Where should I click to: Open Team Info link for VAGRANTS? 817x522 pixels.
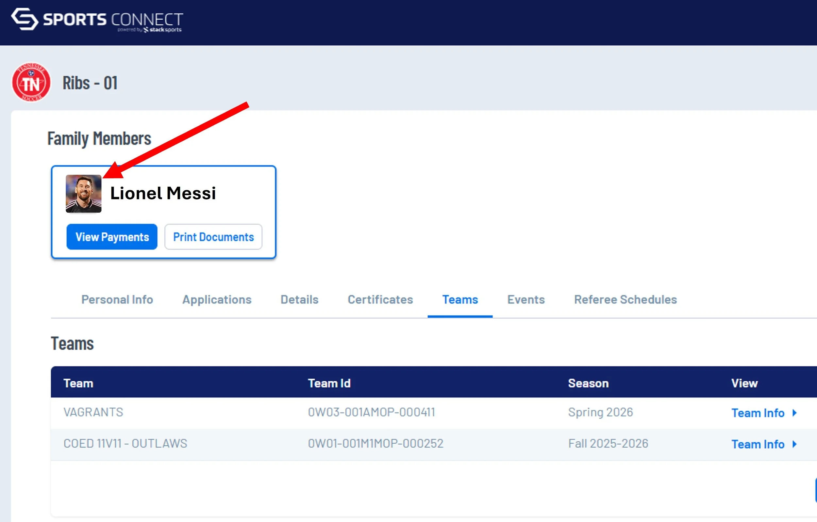[x=758, y=413]
